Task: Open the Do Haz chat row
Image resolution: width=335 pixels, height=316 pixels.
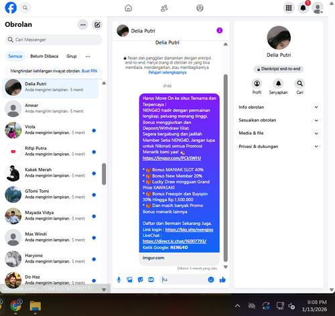Action: coord(50,280)
